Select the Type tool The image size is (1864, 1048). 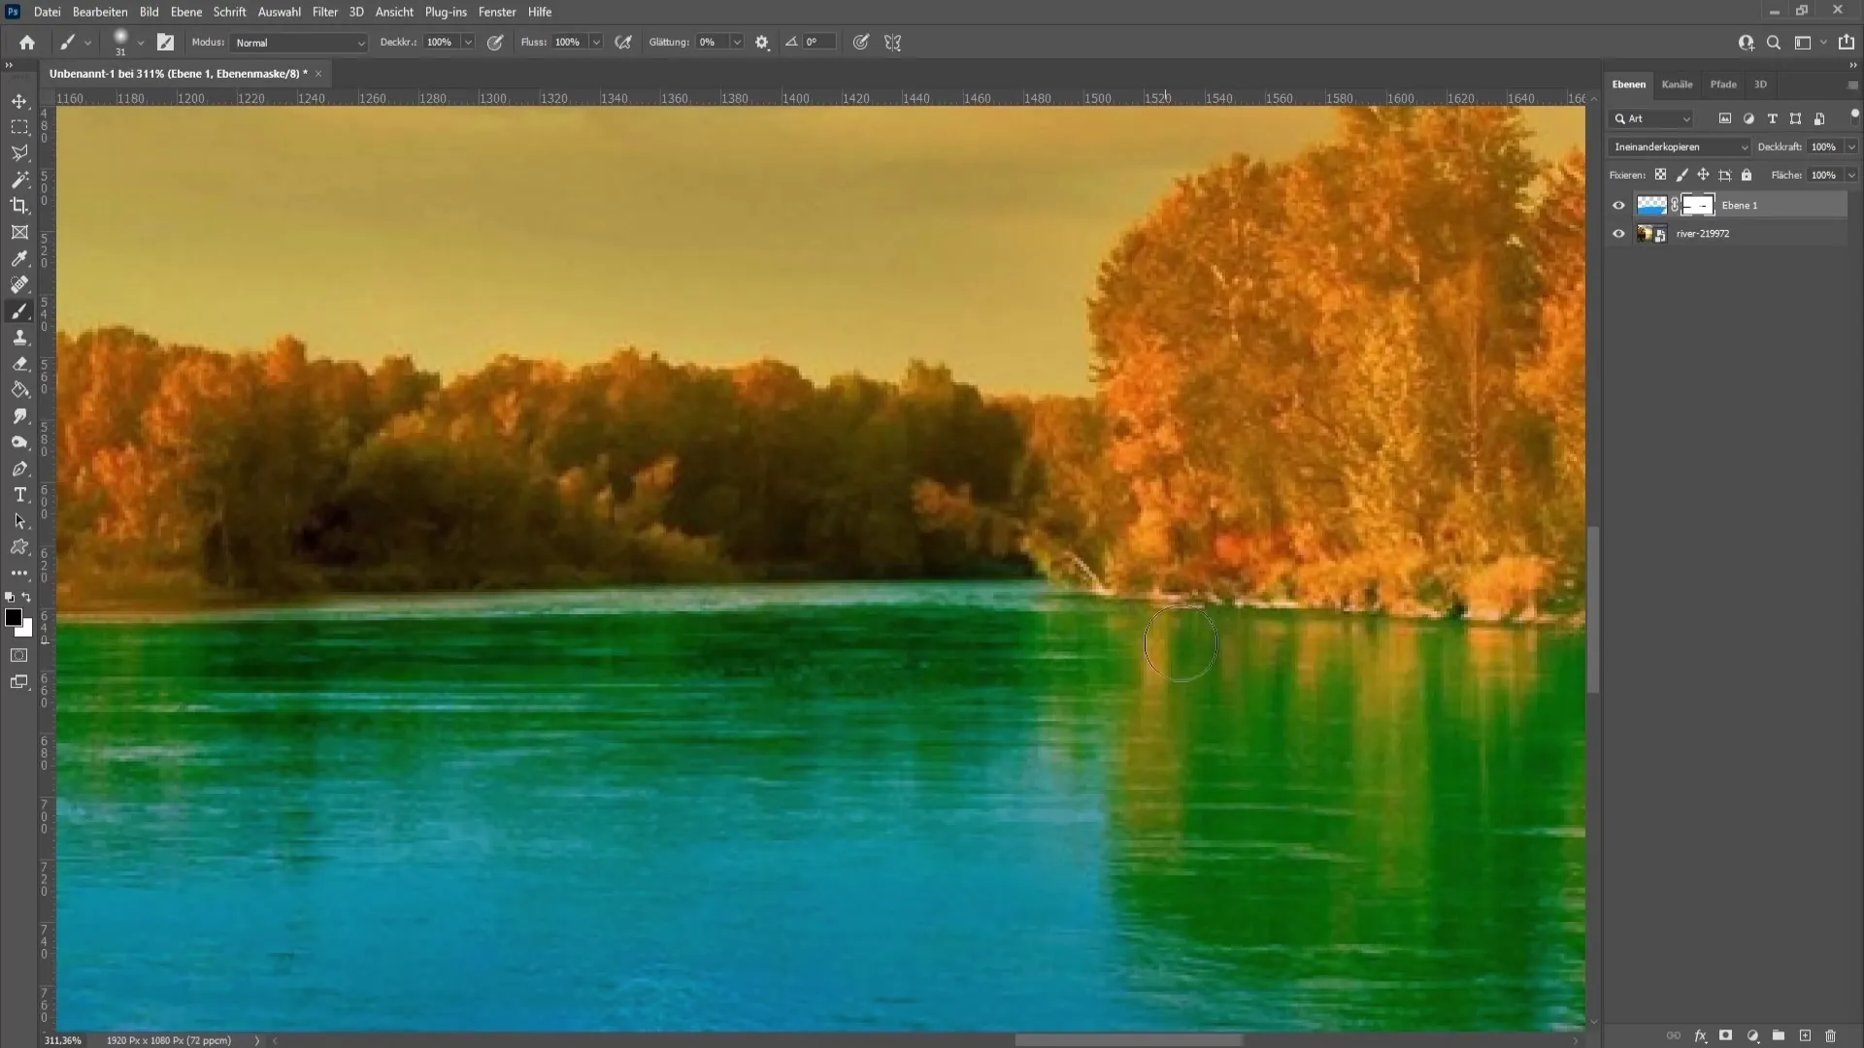pyautogui.click(x=19, y=494)
